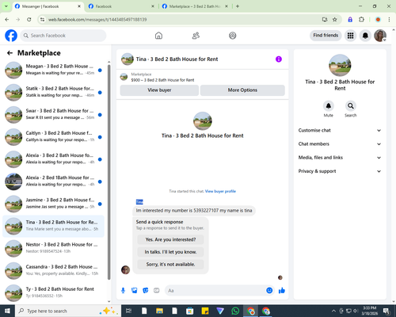The height and width of the screenshot is (317, 396).
Task: Click the browser address bar URL
Action: 97,20
